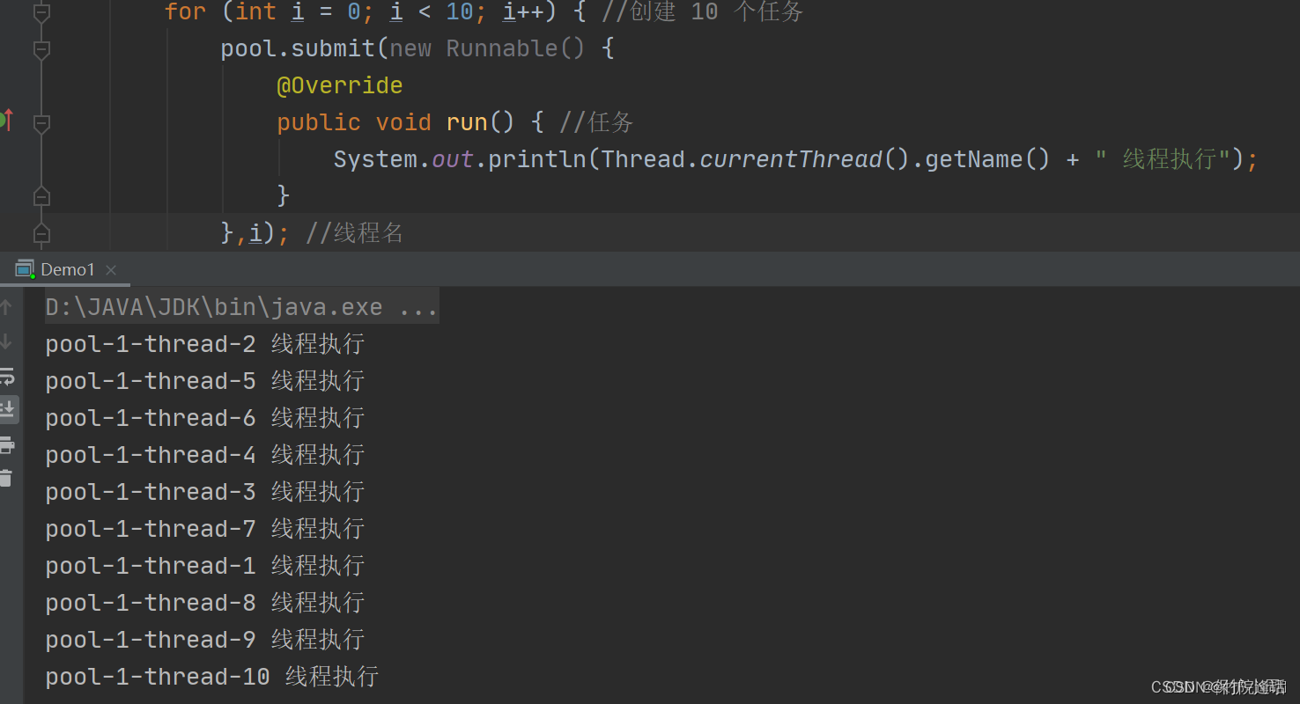1300x704 pixels.
Task: Click the red navigation arrow at the left edge
Action: pyautogui.click(x=8, y=121)
